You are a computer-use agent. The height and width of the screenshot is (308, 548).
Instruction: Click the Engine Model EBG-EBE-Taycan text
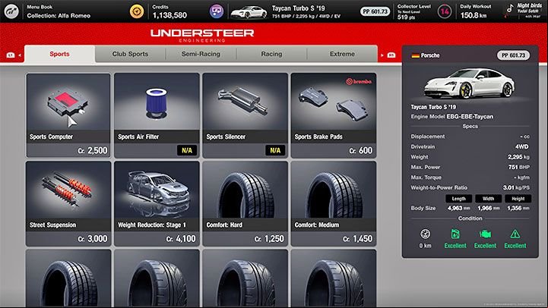point(452,117)
